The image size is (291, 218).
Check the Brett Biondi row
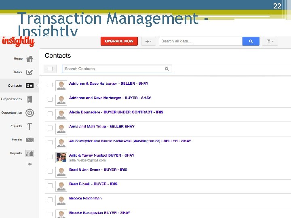[x=50, y=186]
